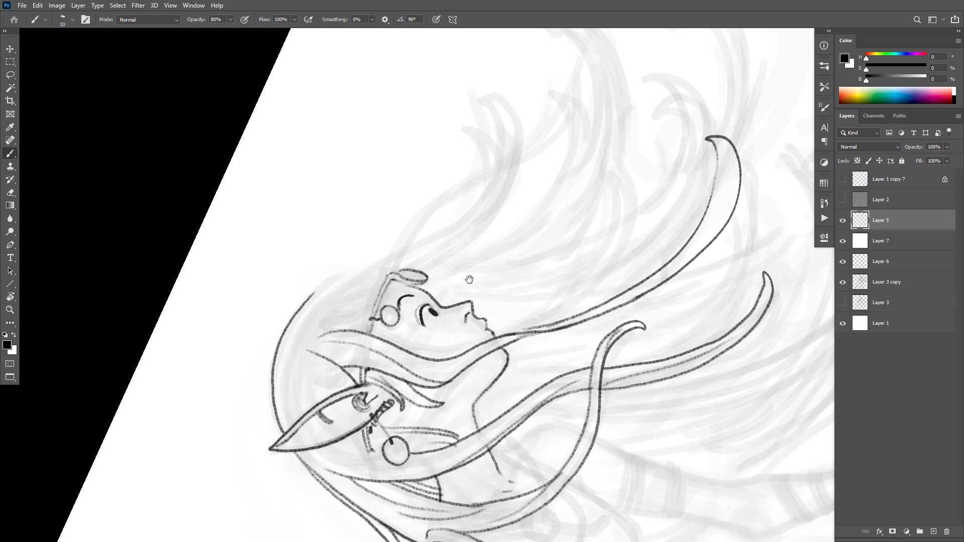964x542 pixels.
Task: Select the Eraser tool
Action: [x=10, y=193]
